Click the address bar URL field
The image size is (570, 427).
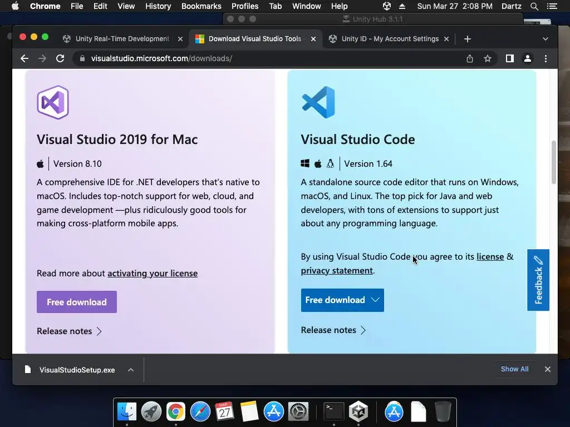tap(269, 58)
